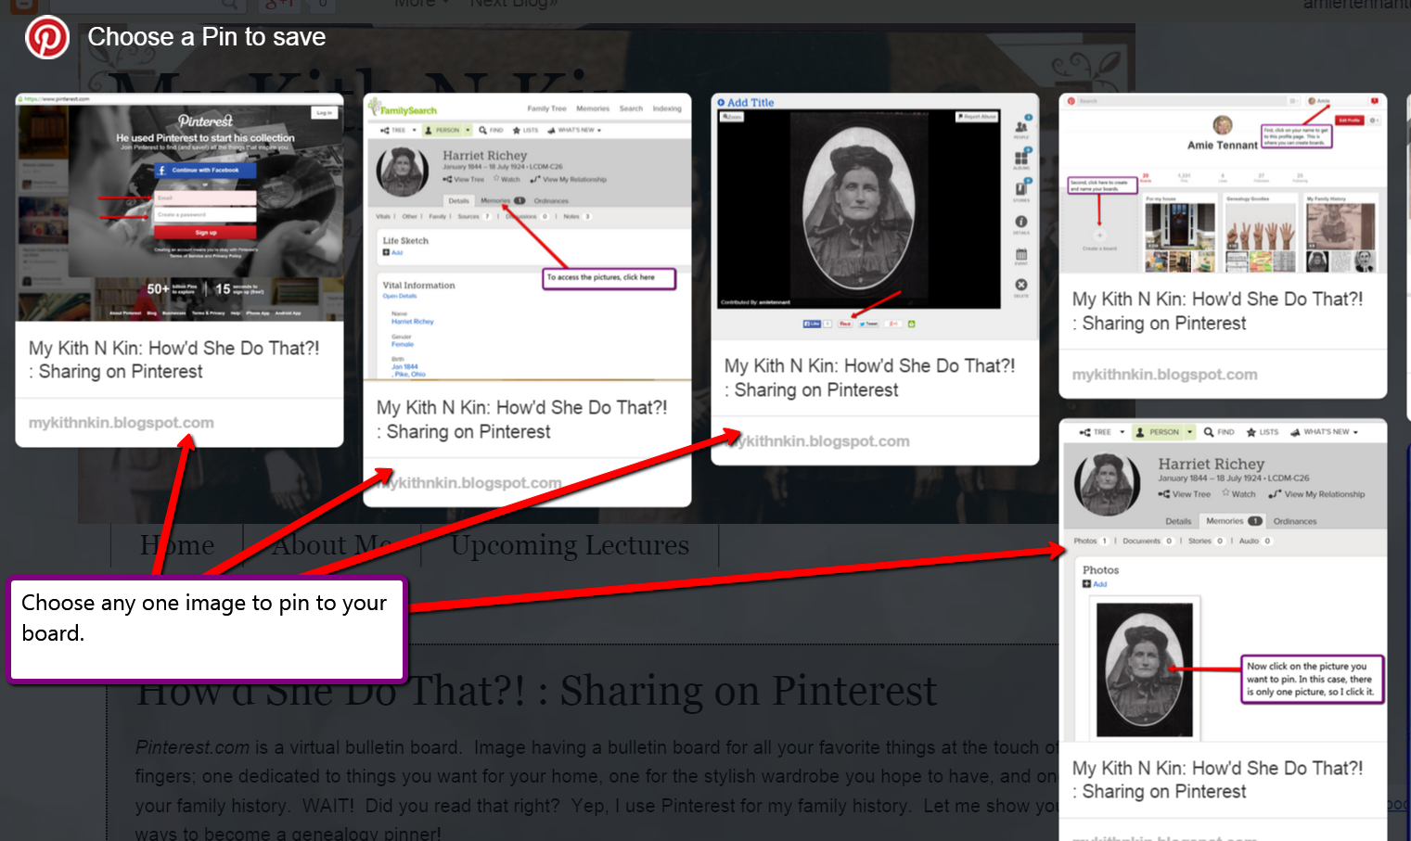
Task: Select the Harriet Richey Photos pin image
Action: pyautogui.click(x=1223, y=580)
